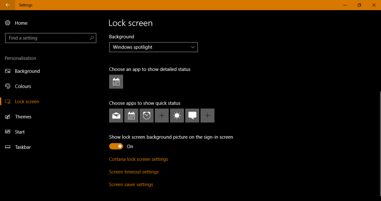Open Themes settings from the sidebar
The image size is (381, 201).
pyautogui.click(x=23, y=117)
